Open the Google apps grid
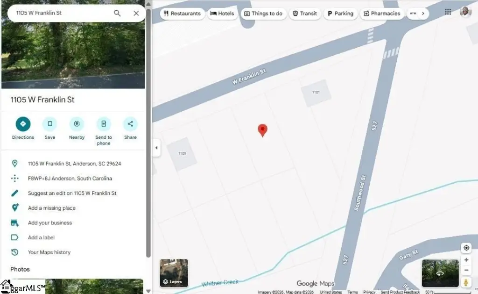 point(448,12)
